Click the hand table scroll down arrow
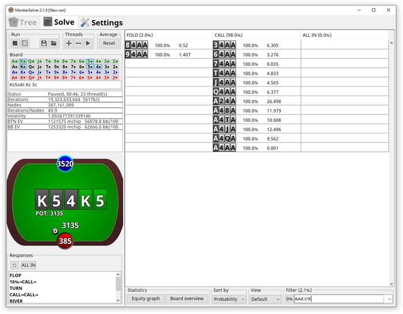Viewport: 403px width, 314px height. click(x=391, y=284)
